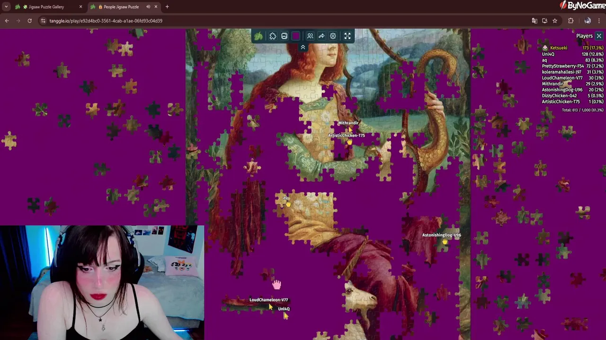606x340 pixels.
Task: Go back to previous page
Action: click(x=7, y=21)
